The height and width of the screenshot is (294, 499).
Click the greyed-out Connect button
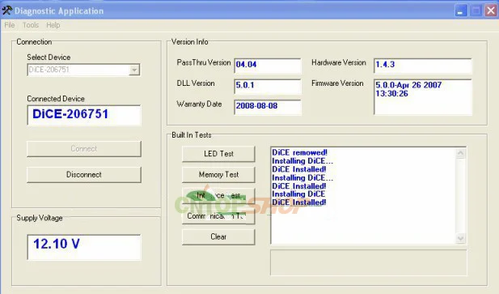84,149
